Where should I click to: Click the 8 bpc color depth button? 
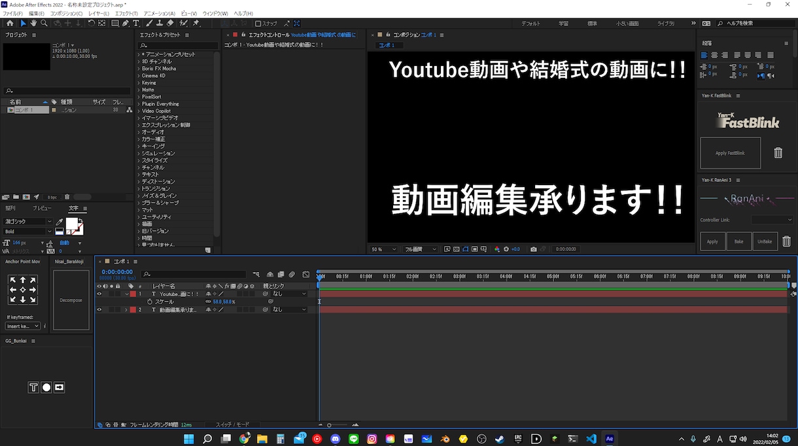point(52,197)
